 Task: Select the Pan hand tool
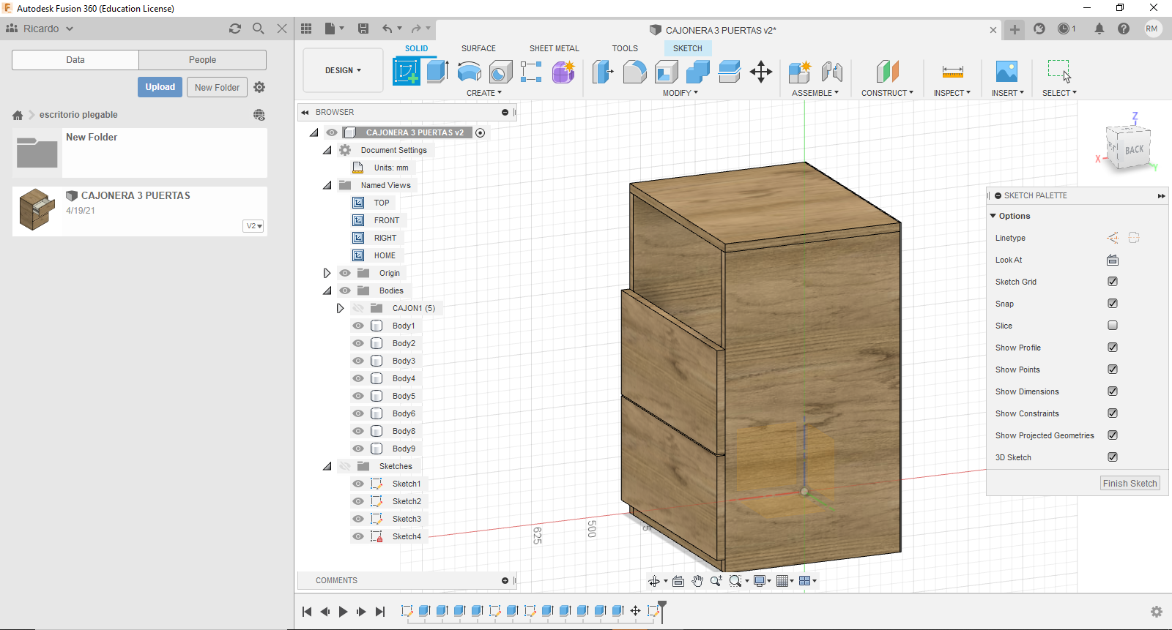tap(697, 581)
